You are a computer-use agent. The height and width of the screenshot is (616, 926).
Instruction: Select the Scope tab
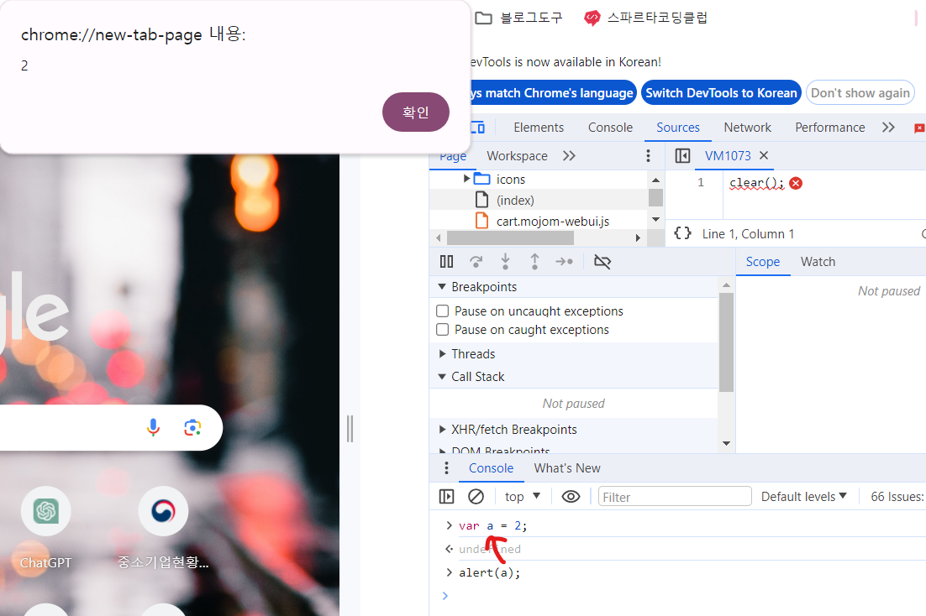click(762, 261)
